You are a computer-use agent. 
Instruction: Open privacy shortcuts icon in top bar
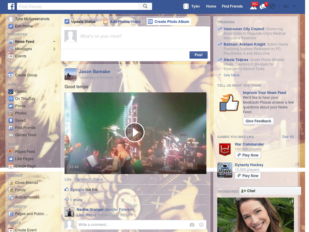coord(286,7)
